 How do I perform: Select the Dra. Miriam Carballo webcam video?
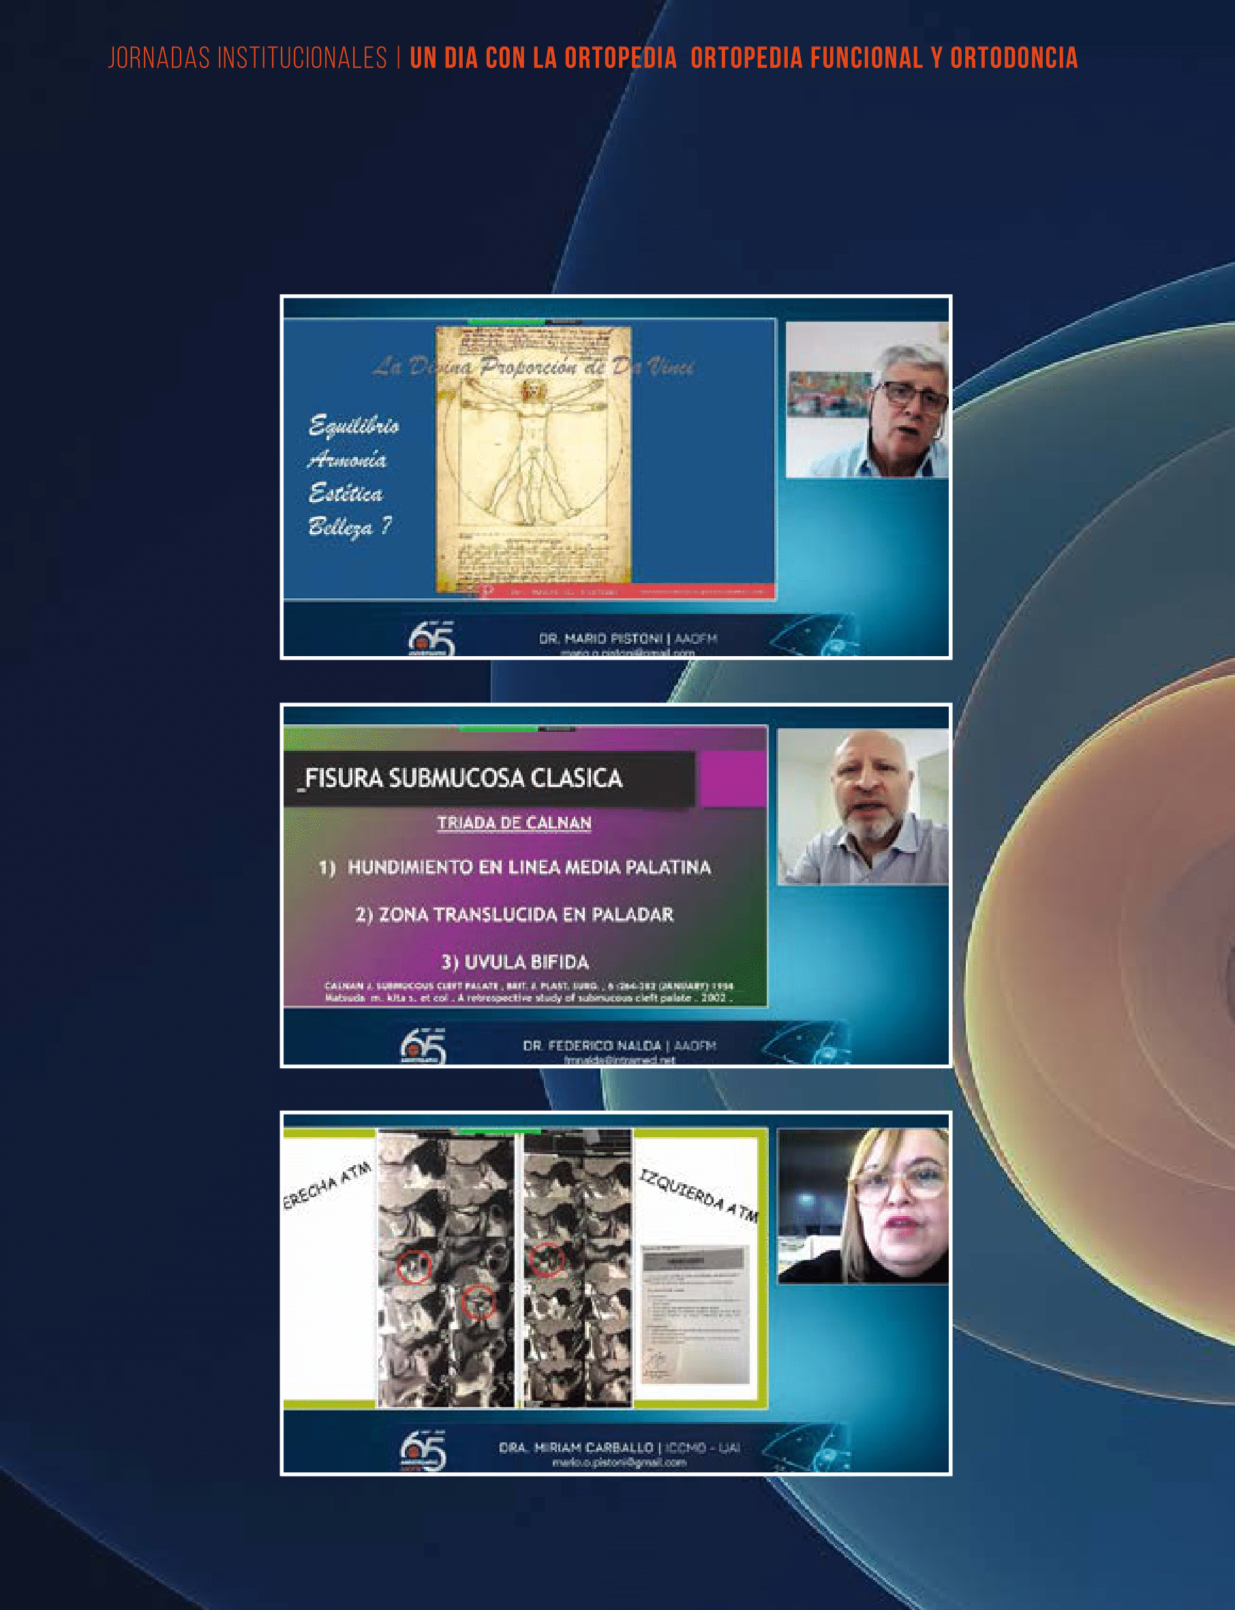coord(863,1207)
